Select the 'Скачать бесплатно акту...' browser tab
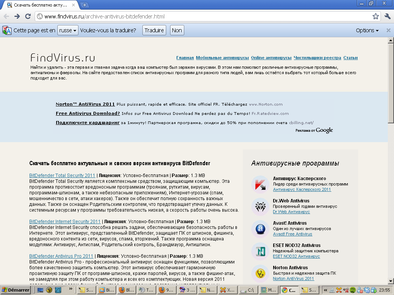This screenshot has height=295, width=394. tap(40, 5)
